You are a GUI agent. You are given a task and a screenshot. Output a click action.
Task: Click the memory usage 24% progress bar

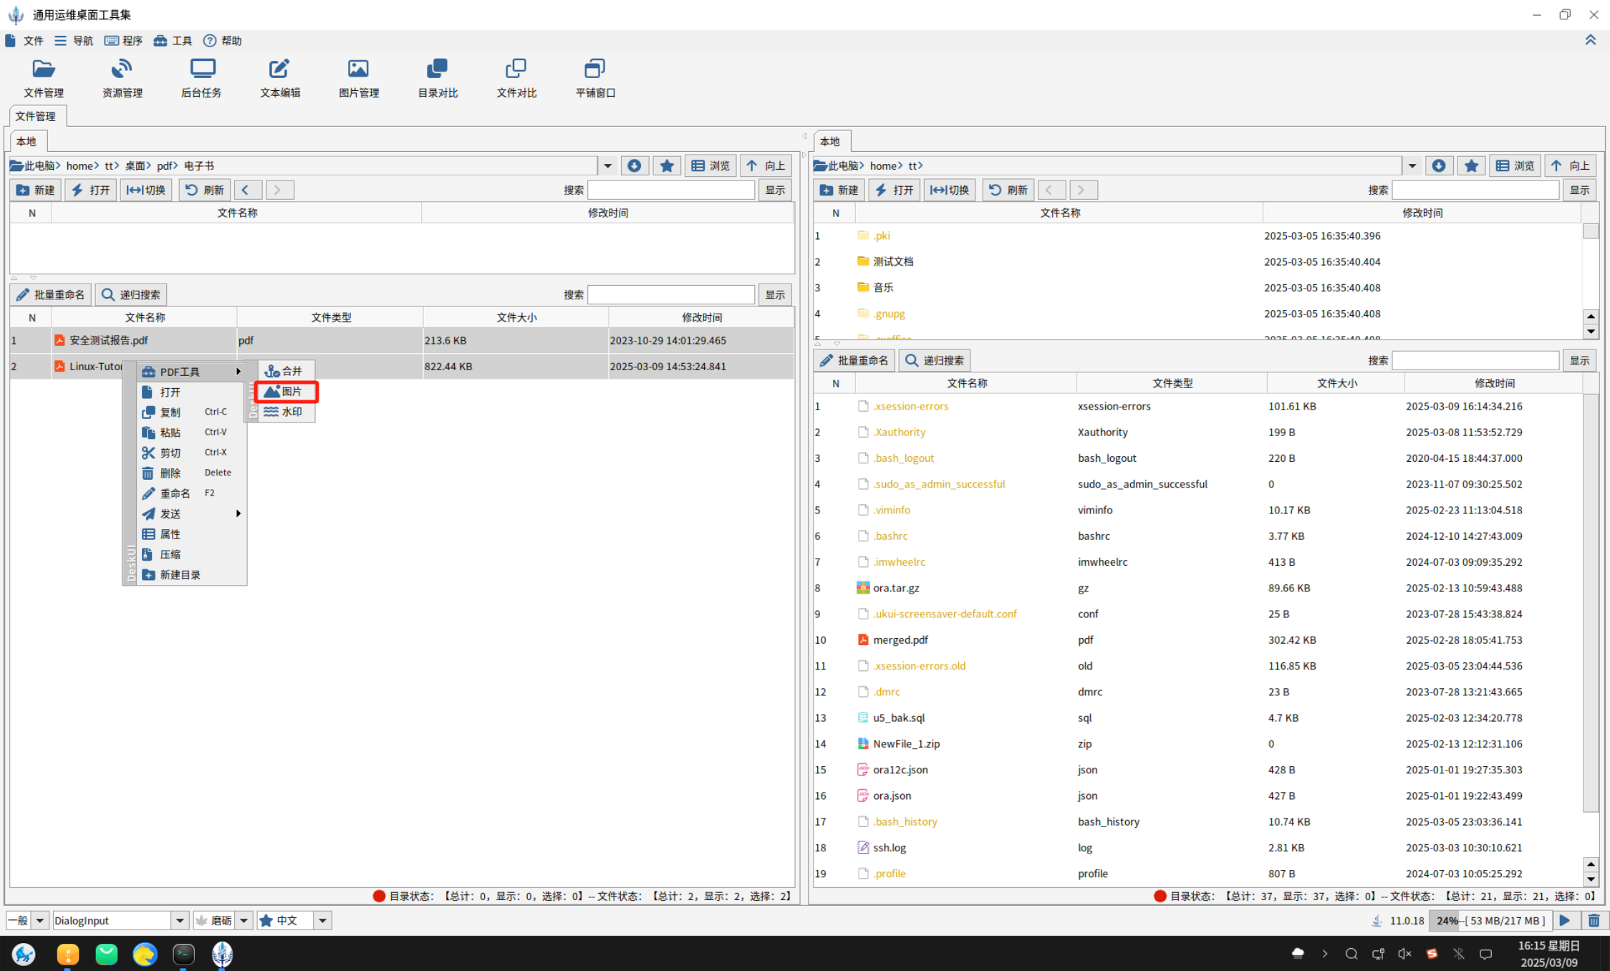pyautogui.click(x=1491, y=921)
